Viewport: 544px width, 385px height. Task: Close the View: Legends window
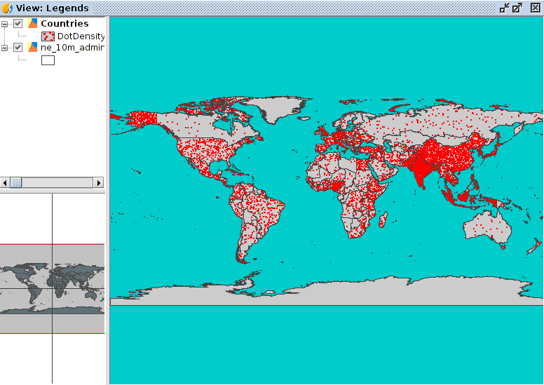tap(535, 8)
